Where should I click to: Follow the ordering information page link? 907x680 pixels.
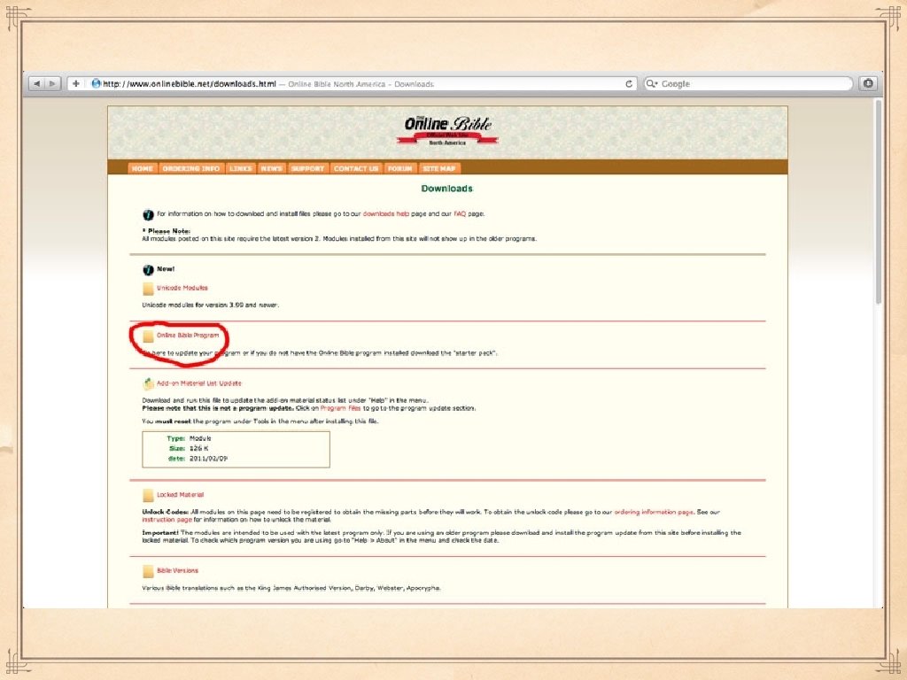(x=654, y=513)
